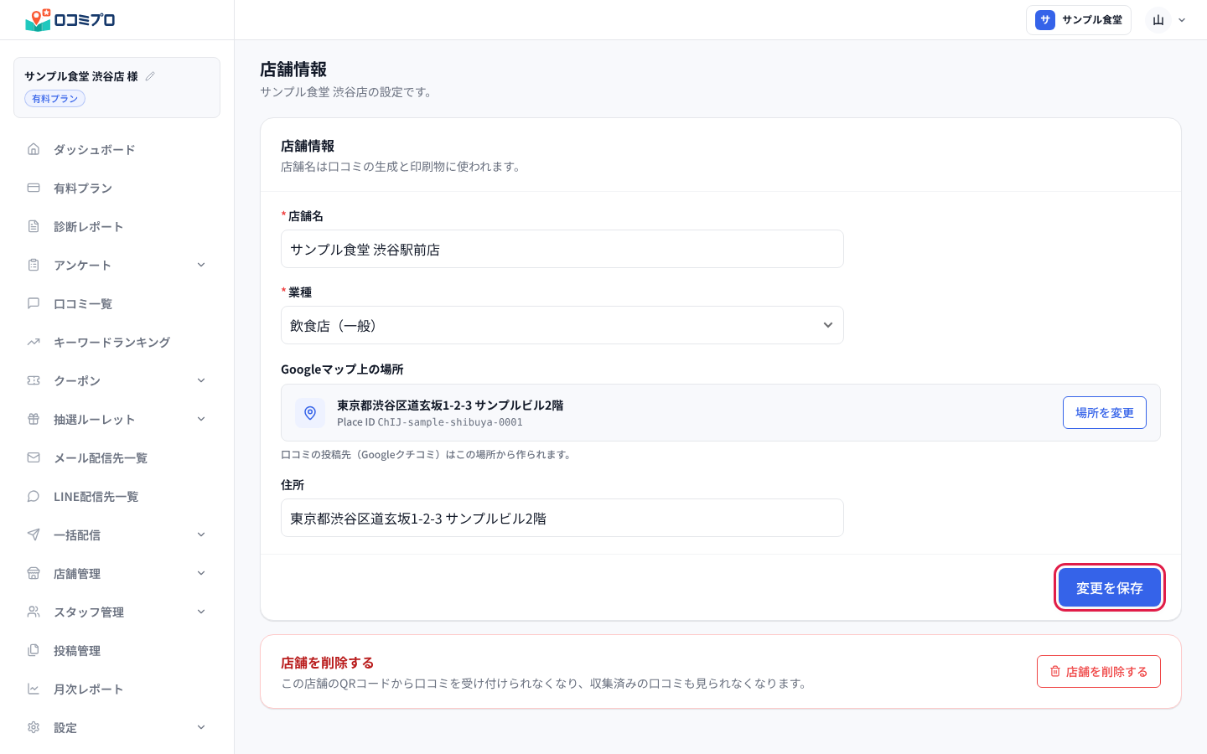
Task: Expand the アンケート submenu chevron
Action: click(x=201, y=265)
